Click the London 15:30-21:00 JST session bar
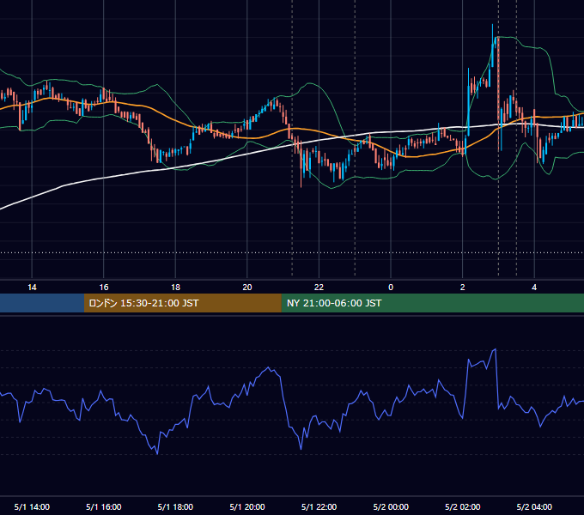This screenshot has height=515, width=584. point(182,303)
